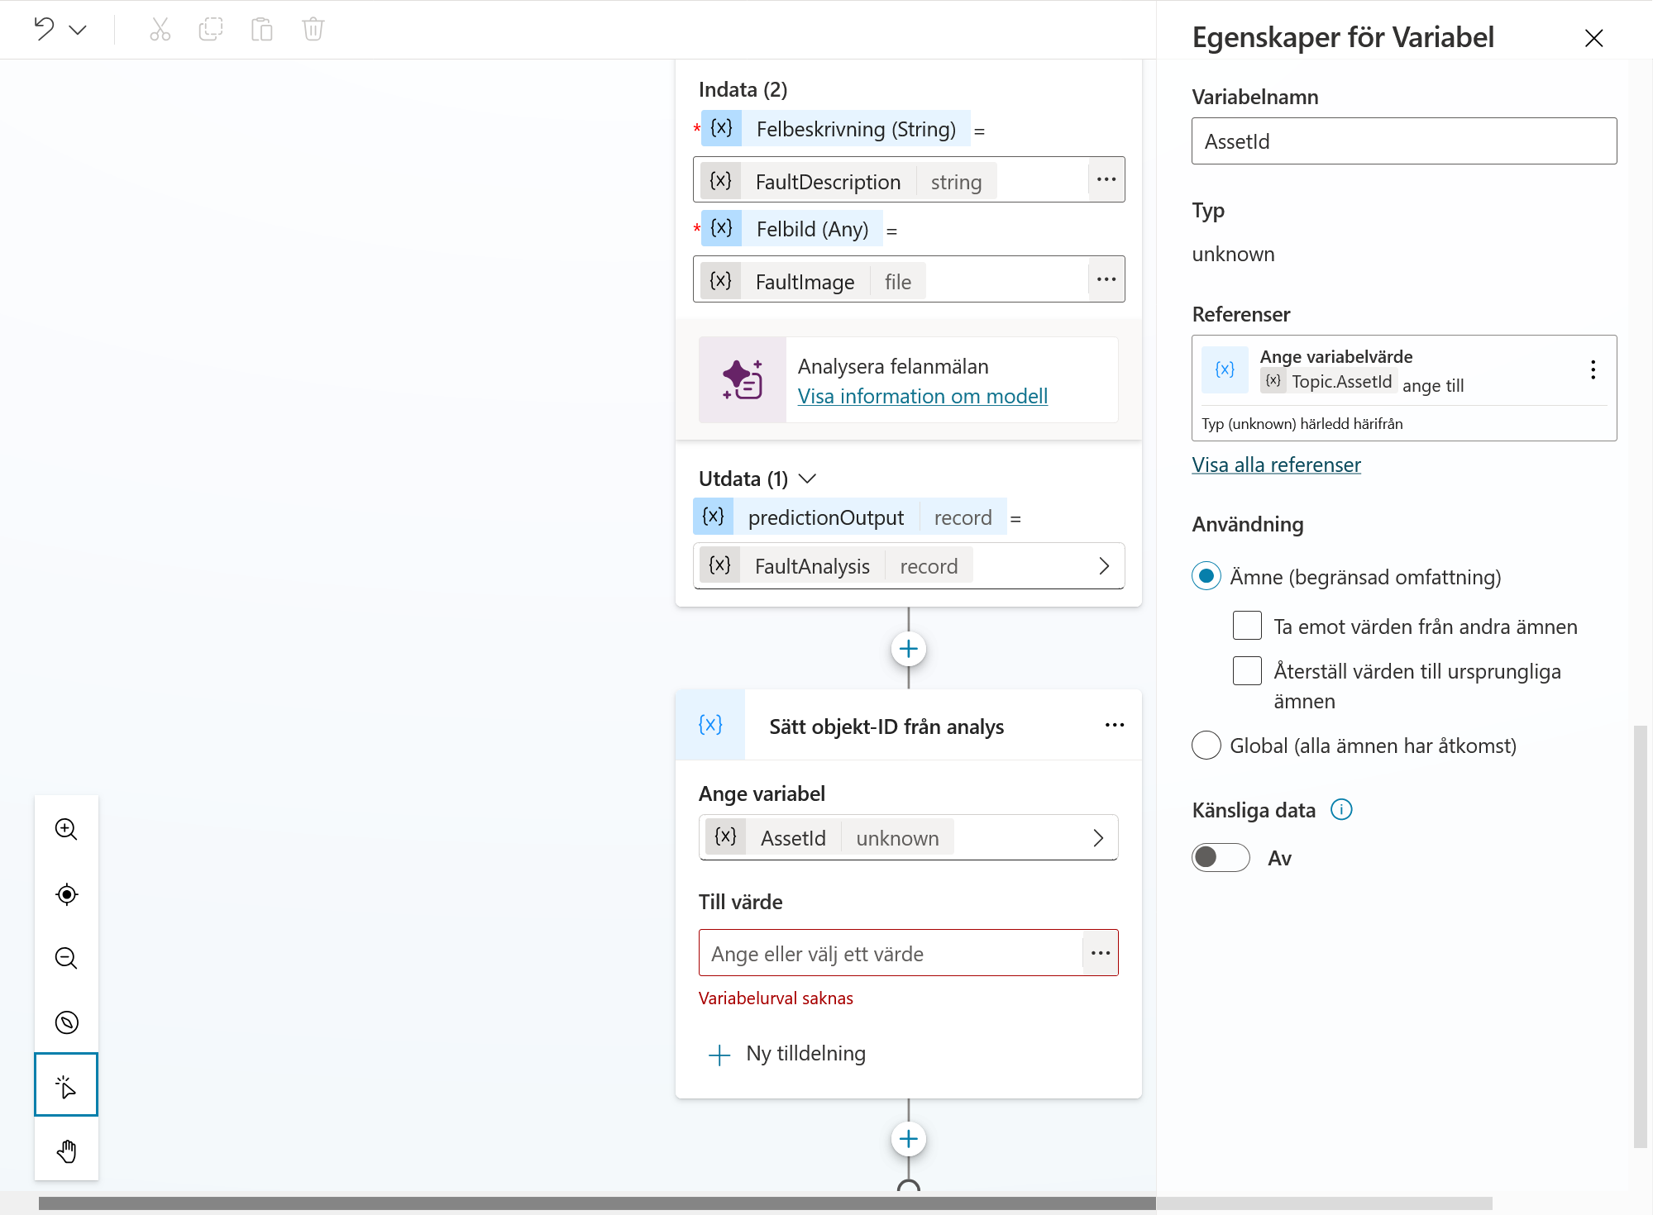This screenshot has width=1653, height=1215.
Task: Select the hand pan tool
Action: tap(66, 1151)
